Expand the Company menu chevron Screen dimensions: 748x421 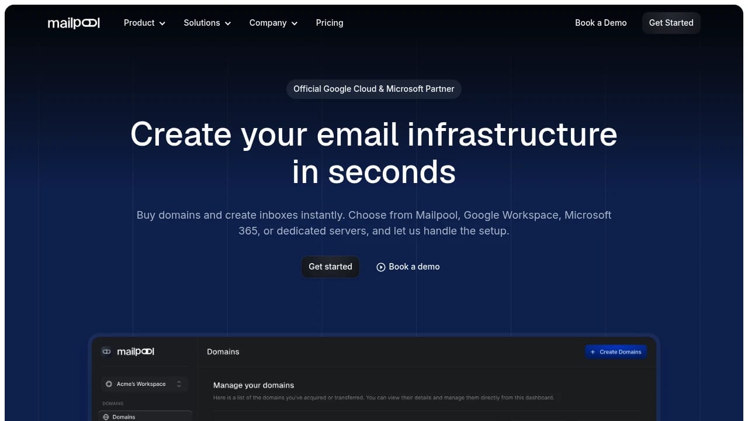294,23
